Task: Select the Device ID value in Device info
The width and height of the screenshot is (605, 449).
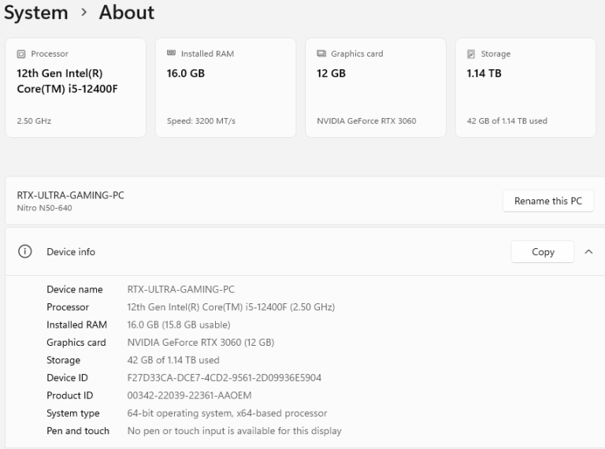Action: pyautogui.click(x=224, y=378)
